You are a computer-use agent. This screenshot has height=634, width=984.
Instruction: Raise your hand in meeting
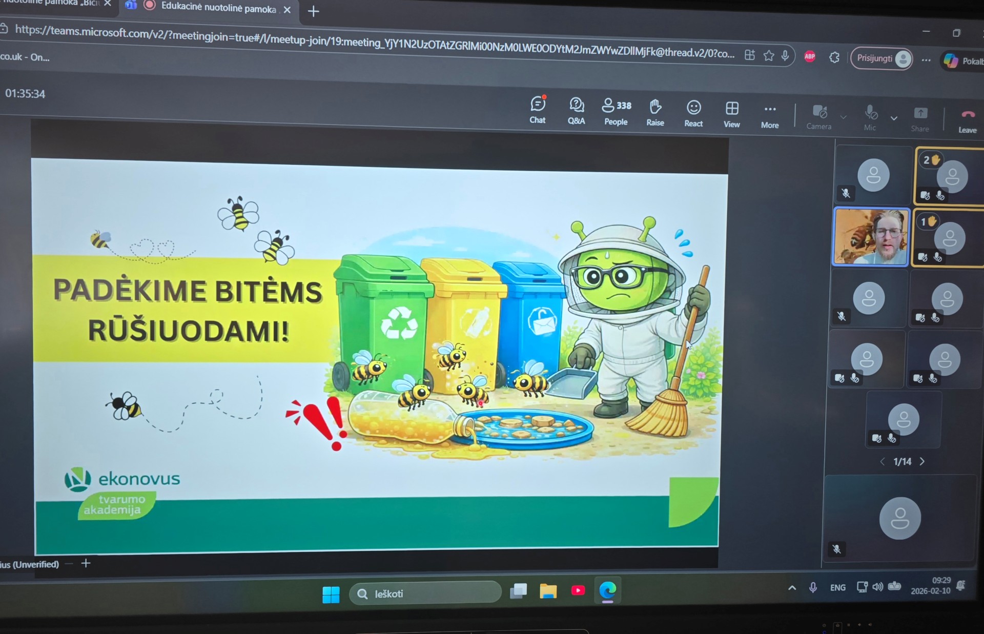coord(655,113)
